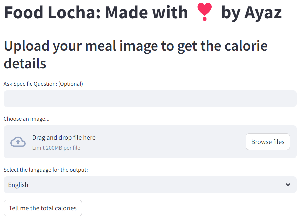This screenshot has height=221, width=308.
Task: Click the 'by Ayaz' text in title
Action: 251,13
